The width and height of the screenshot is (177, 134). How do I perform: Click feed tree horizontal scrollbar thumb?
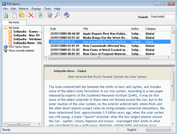[x=19, y=124]
